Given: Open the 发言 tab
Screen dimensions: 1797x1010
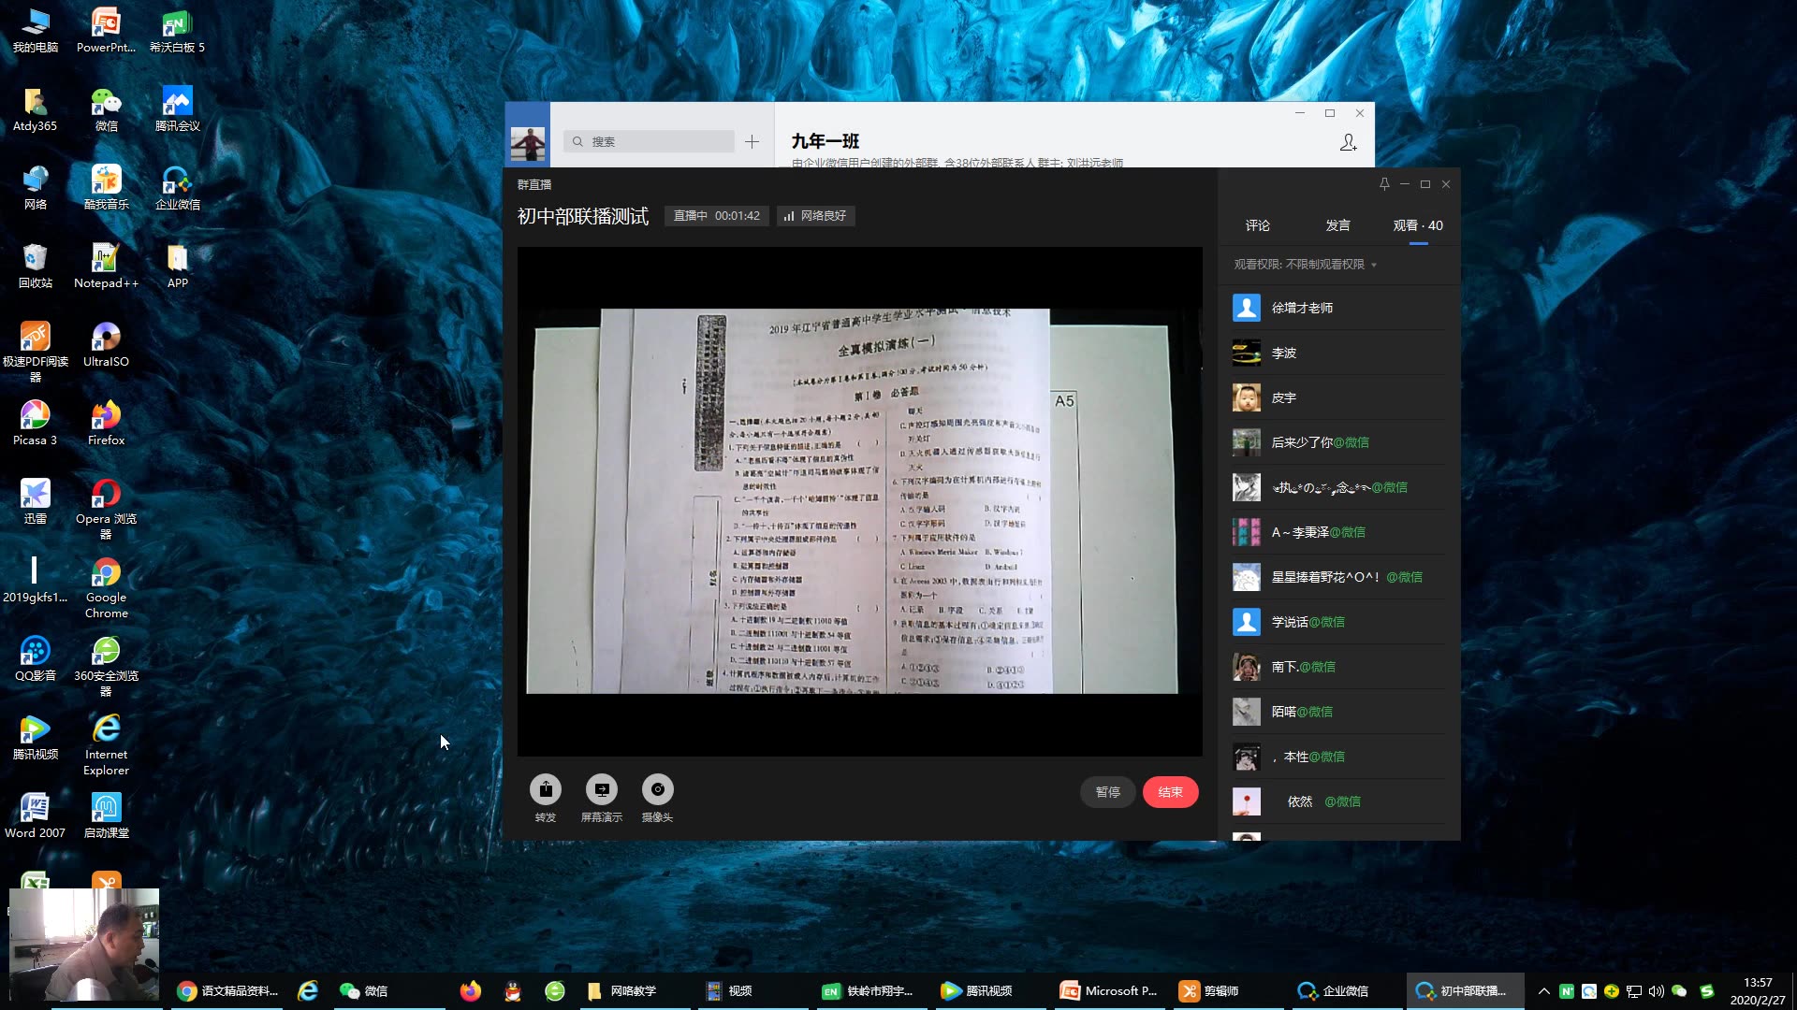Looking at the screenshot, I should (1337, 225).
